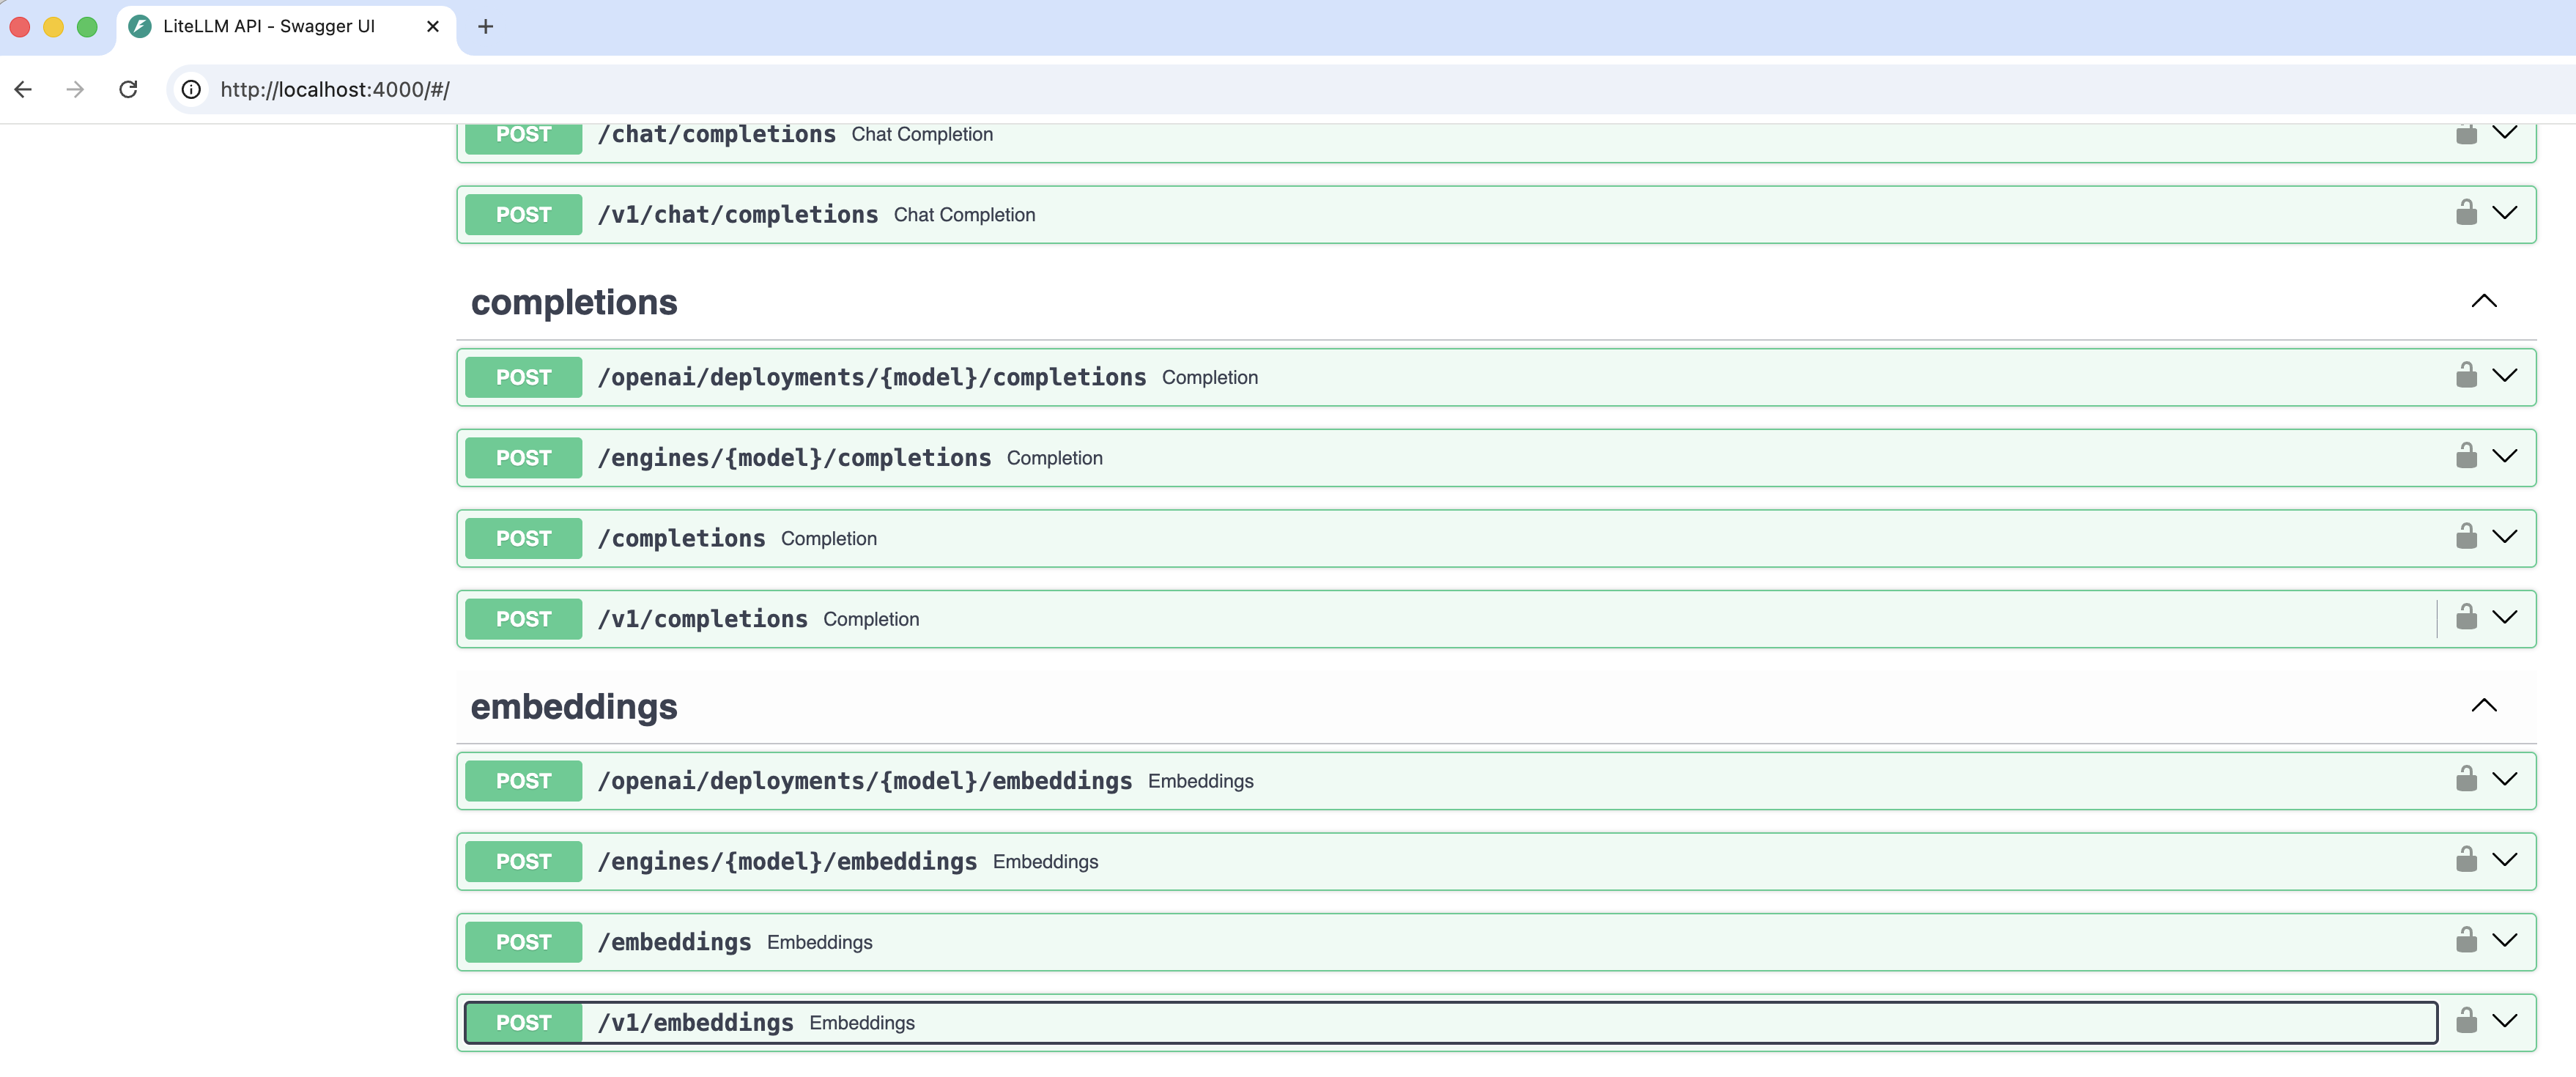The image size is (2576, 1077).
Task: Click lock icon on /v1/completions row
Action: tap(2466, 618)
